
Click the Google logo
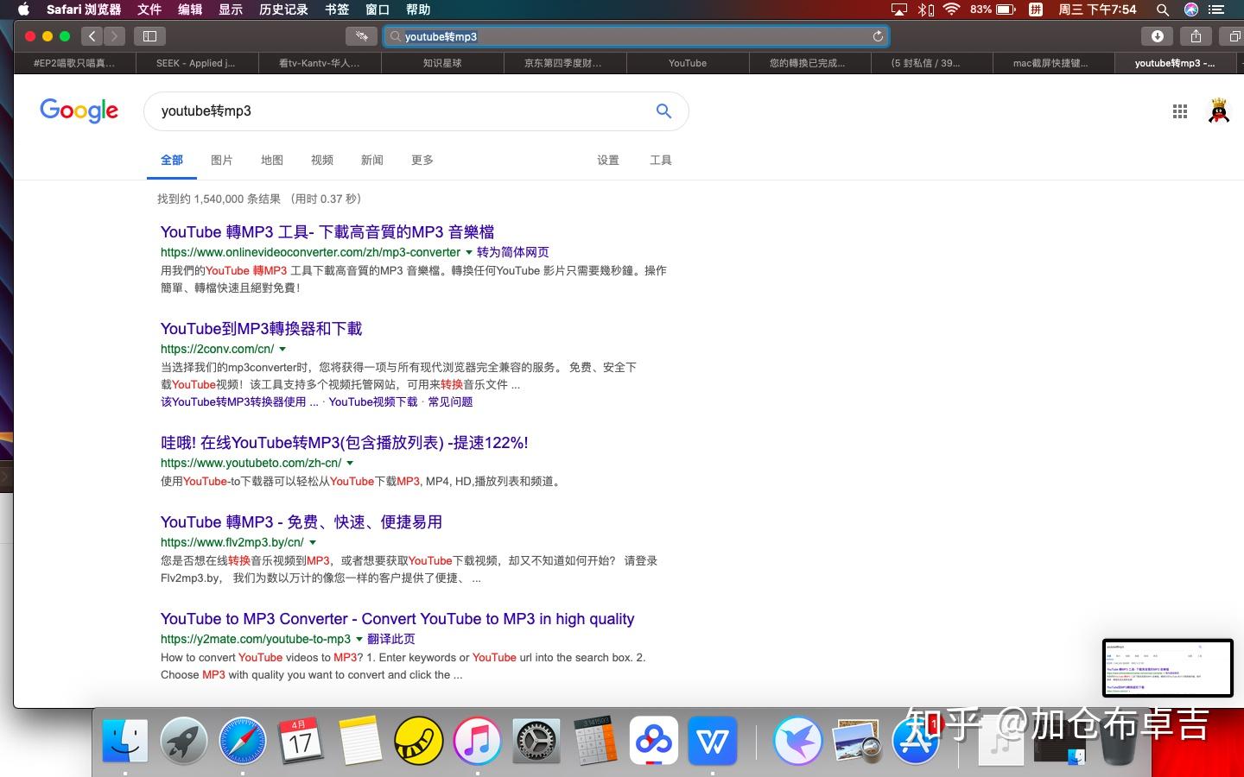click(79, 111)
